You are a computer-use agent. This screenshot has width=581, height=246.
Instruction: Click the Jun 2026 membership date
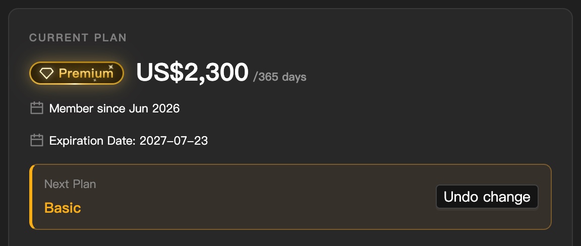tap(154, 108)
